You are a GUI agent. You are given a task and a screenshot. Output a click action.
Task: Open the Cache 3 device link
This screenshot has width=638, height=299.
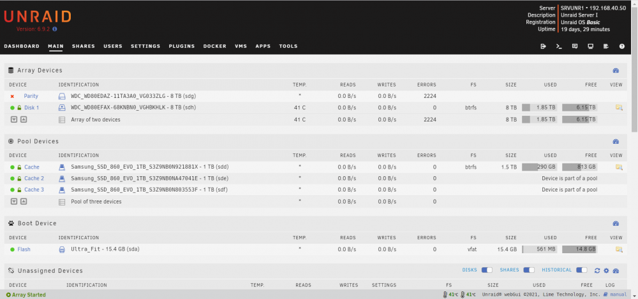[x=34, y=190]
